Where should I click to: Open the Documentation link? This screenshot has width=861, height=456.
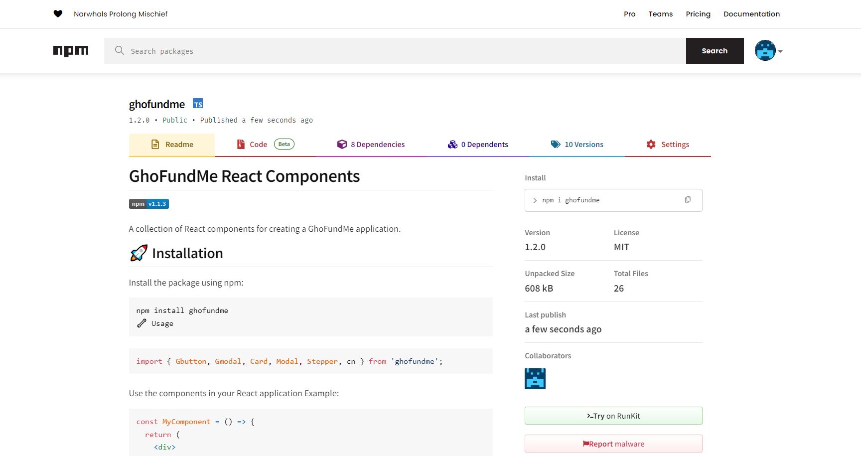pyautogui.click(x=751, y=14)
